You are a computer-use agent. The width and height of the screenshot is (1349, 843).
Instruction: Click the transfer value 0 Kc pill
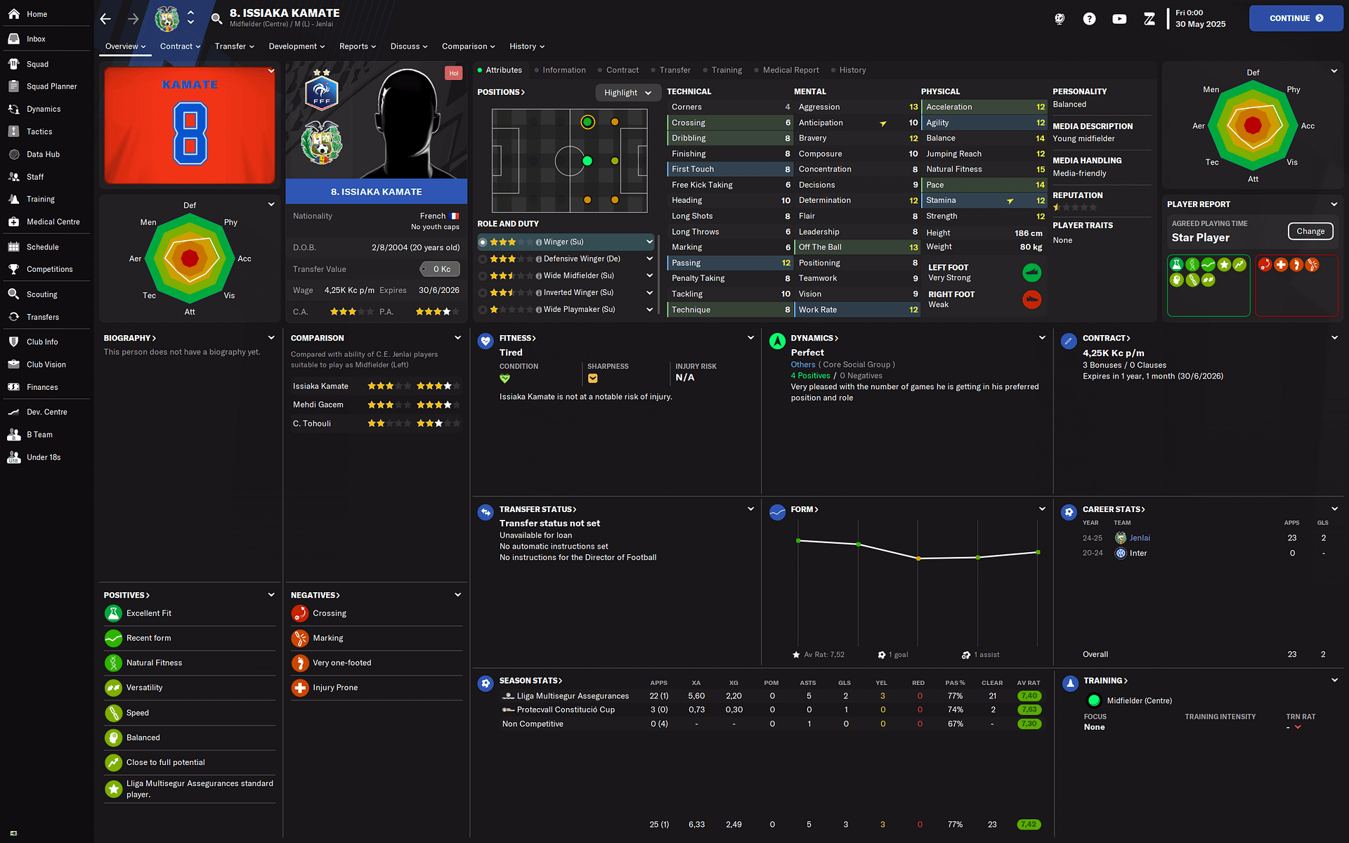[x=441, y=269]
